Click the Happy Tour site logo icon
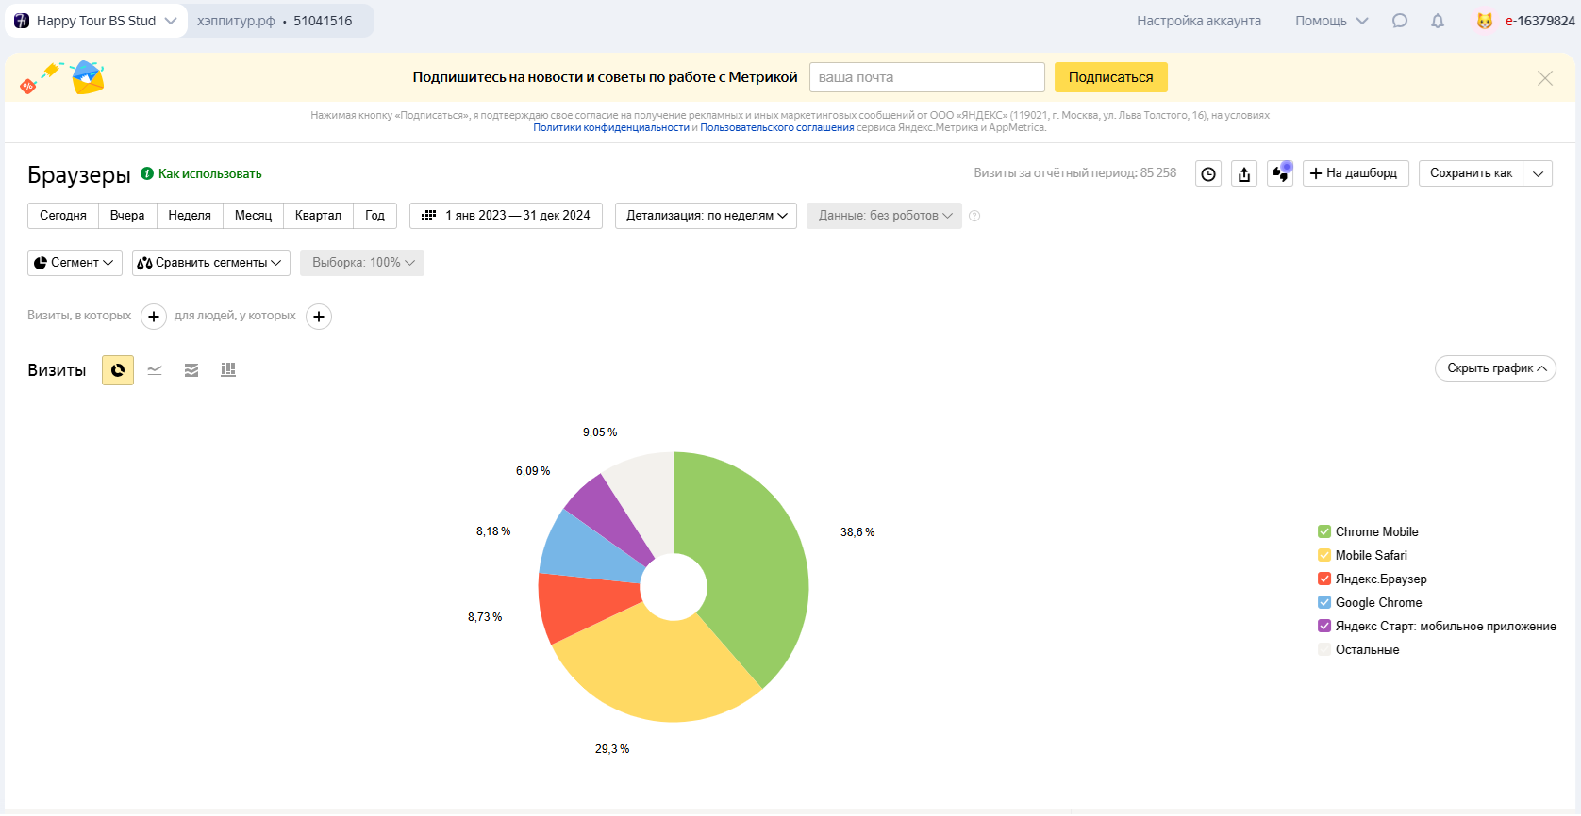Viewport: 1581px width, 816px height. [22, 21]
